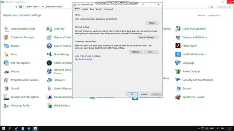Image resolution: width=234 pixels, height=131 pixels.
Task: Open AutoPlay icon
Action: coord(49,29)
